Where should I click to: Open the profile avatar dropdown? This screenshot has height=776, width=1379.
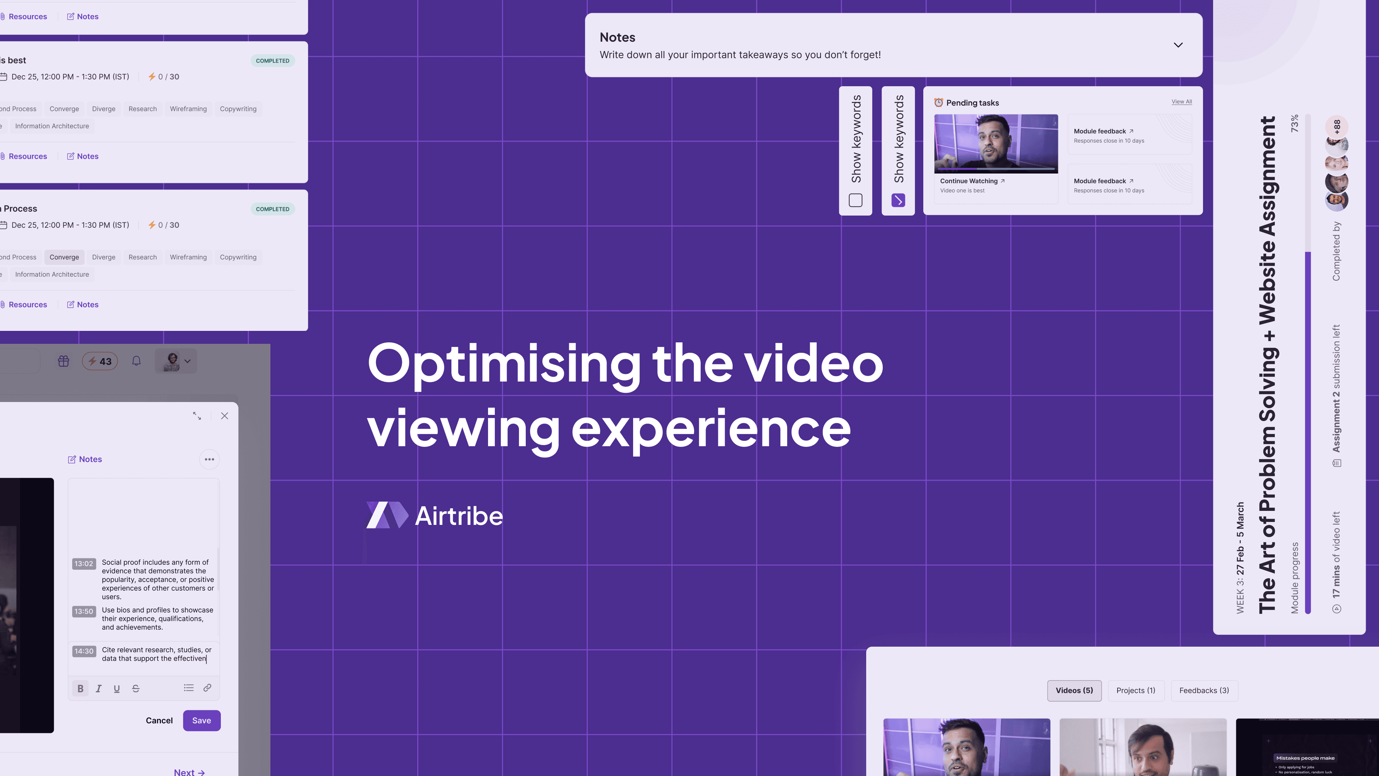point(176,361)
